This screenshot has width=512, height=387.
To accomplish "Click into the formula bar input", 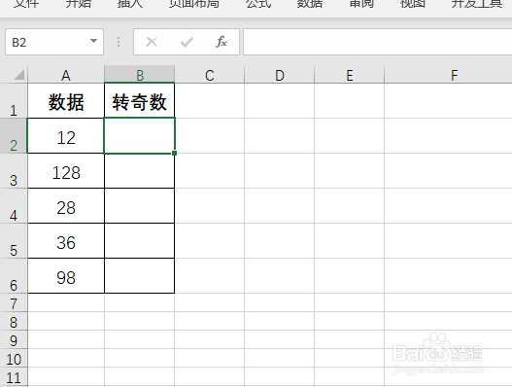I will point(378,42).
